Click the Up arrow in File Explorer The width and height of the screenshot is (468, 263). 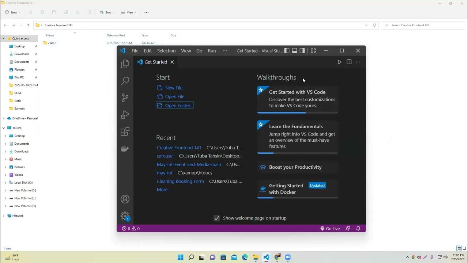coord(28,25)
